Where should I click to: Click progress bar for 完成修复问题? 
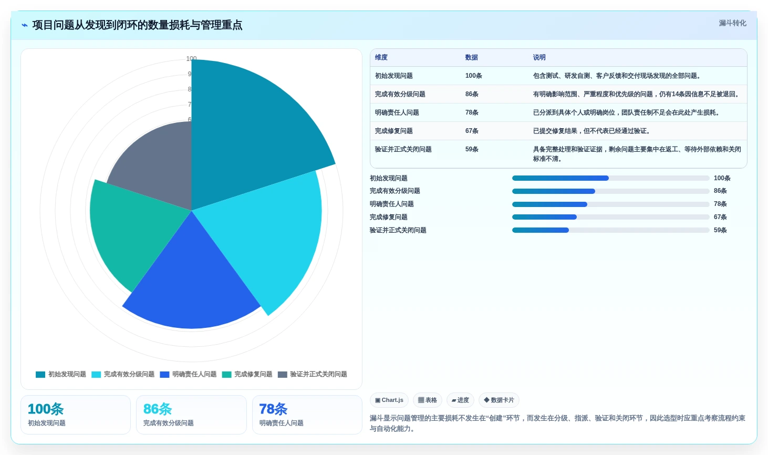[610, 217]
